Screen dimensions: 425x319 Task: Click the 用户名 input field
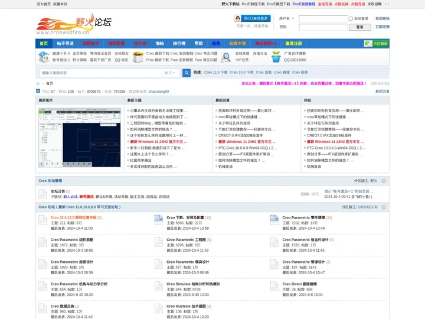(x=323, y=19)
